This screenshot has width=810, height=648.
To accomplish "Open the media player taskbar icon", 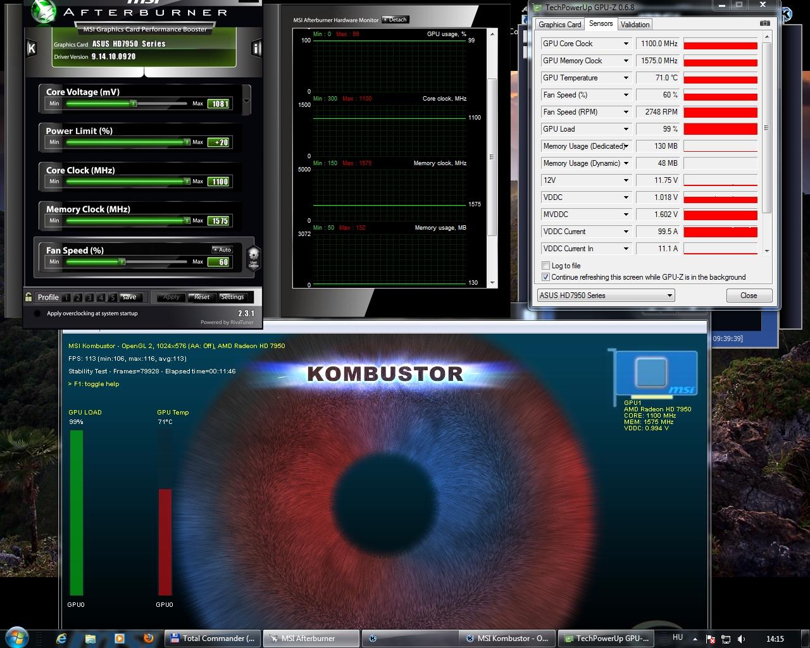I will 119,639.
